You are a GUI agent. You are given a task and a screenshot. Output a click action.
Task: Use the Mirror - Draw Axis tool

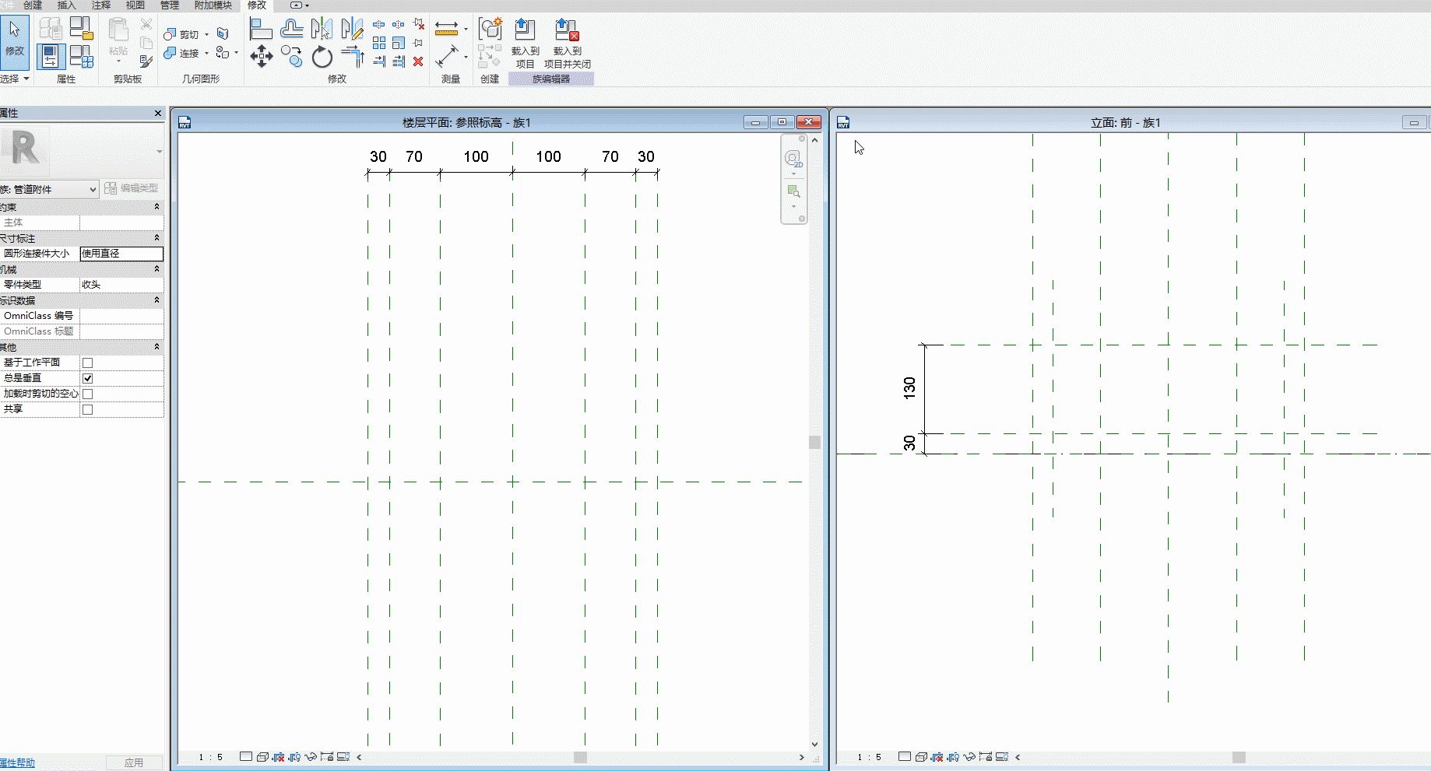[x=352, y=29]
